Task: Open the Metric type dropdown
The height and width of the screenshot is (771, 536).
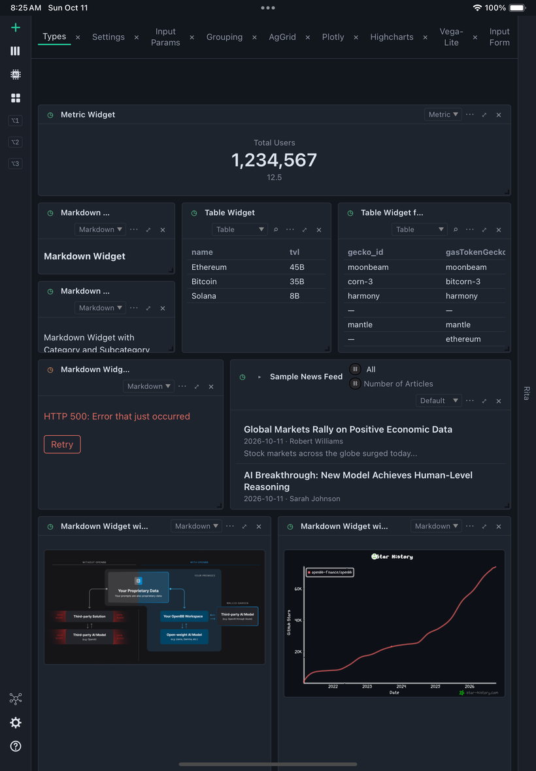Action: [x=443, y=114]
